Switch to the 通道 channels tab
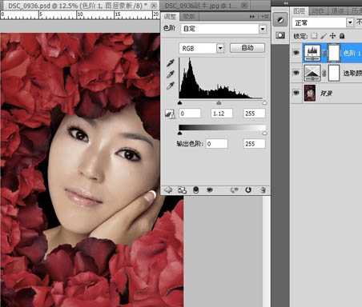Viewport: 362px width, 307px height. [338, 11]
